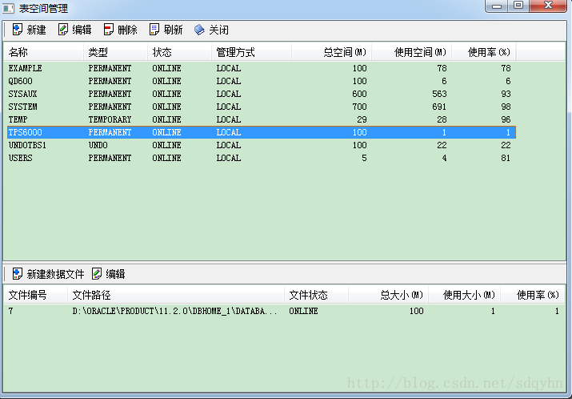The image size is (572, 399).
Task: Click total space 700 of SYSTEM
Action: [359, 107]
